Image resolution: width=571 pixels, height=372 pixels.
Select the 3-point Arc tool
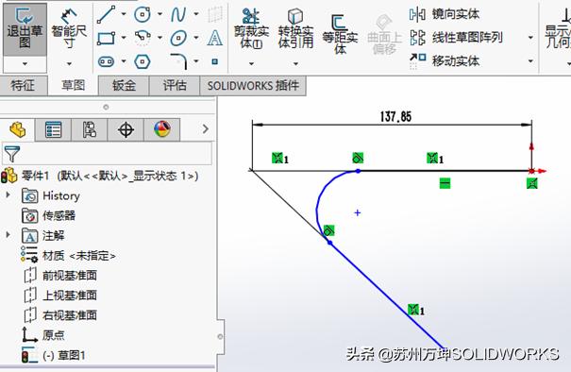point(143,38)
